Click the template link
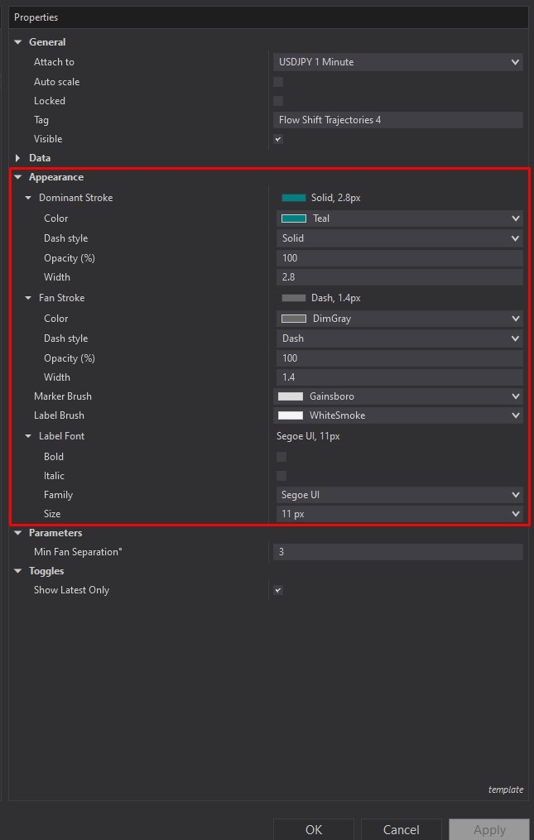The width and height of the screenshot is (534, 840). coord(505,790)
